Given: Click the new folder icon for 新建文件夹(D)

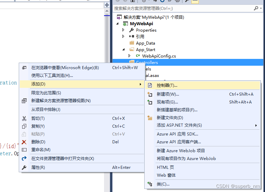Looking at the screenshot, I should pyautogui.click(x=150, y=118).
